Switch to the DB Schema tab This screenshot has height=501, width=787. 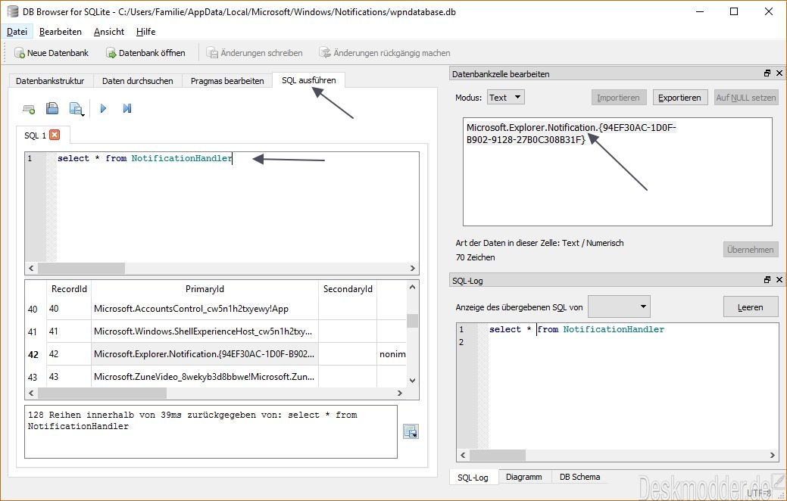tap(579, 477)
